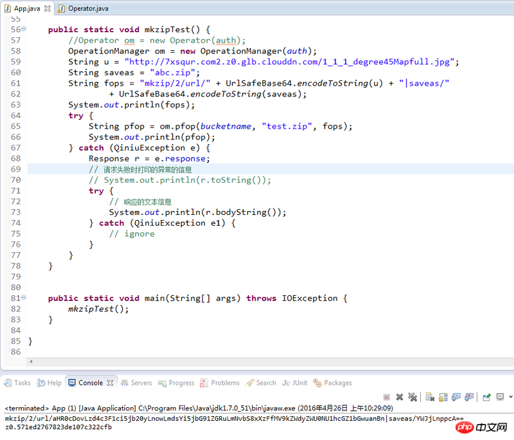Remove the launch with the single X icon
The image size is (514, 440).
click(399, 397)
